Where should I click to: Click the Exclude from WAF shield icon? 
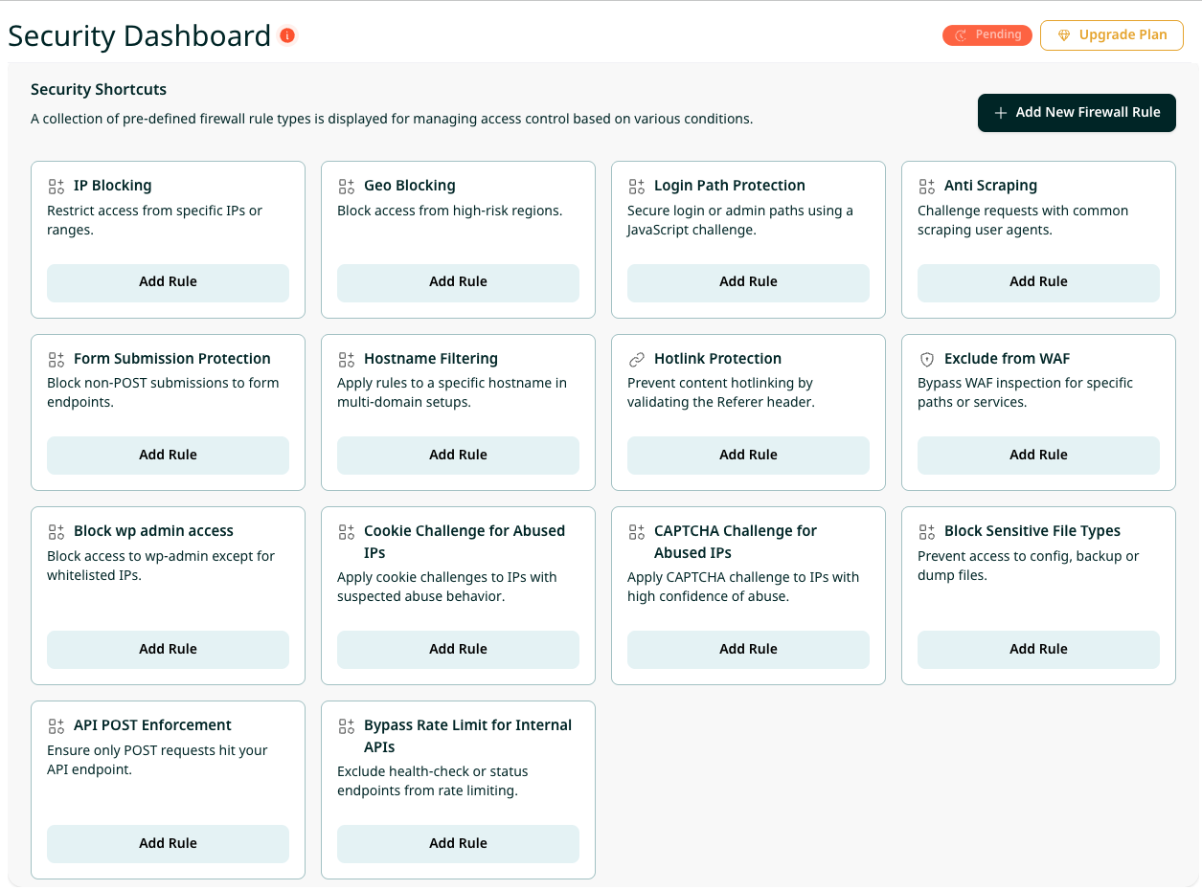927,359
